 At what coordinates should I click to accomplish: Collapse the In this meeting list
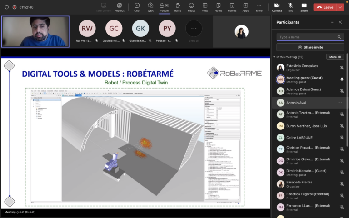(x=274, y=57)
